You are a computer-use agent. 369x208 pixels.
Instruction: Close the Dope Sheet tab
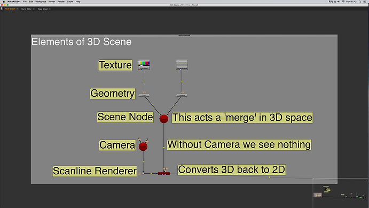click(50, 9)
